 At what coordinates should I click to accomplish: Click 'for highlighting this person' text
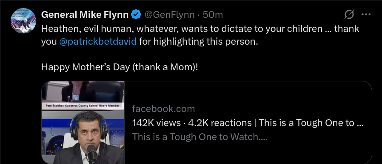198,42
